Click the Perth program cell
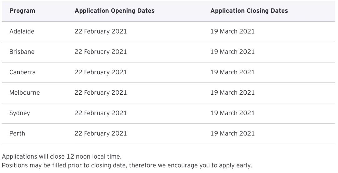This screenshot has width=338, height=173. coord(17,133)
